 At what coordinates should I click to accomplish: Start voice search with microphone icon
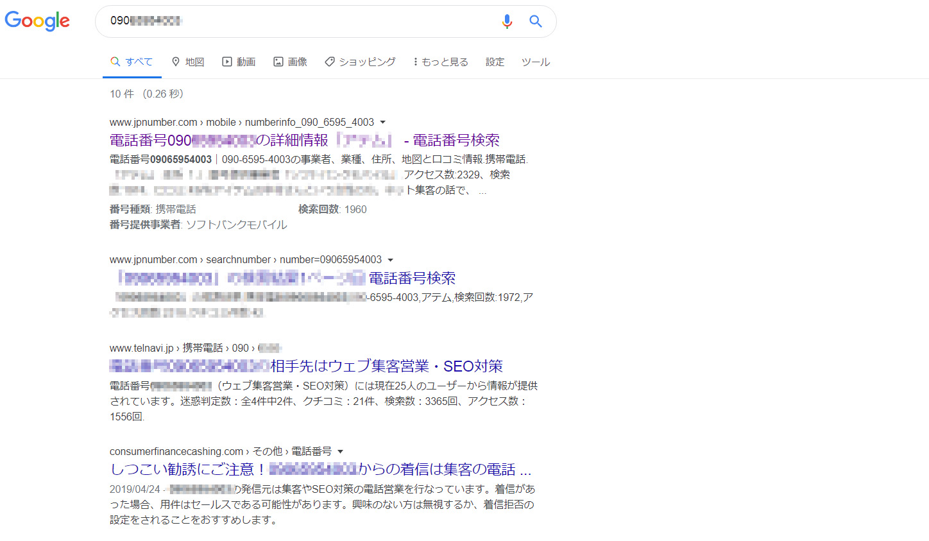point(507,21)
